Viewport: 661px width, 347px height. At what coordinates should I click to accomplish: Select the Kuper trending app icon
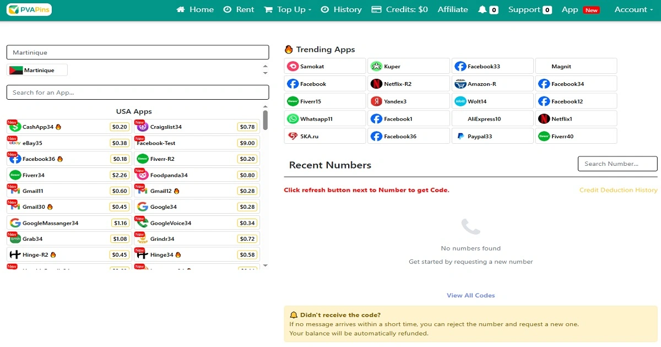click(x=376, y=66)
